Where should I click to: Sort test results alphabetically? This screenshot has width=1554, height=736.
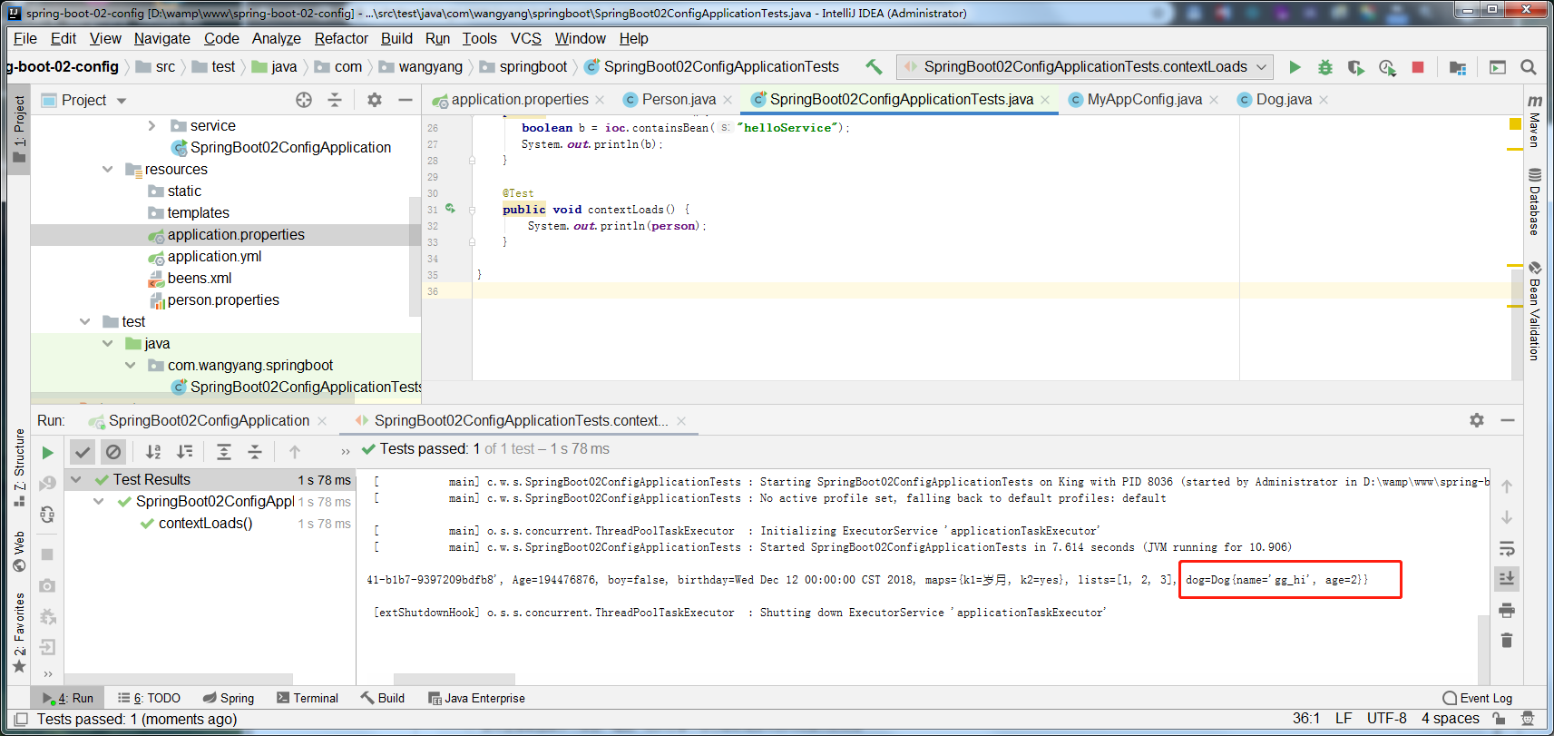pyautogui.click(x=153, y=452)
